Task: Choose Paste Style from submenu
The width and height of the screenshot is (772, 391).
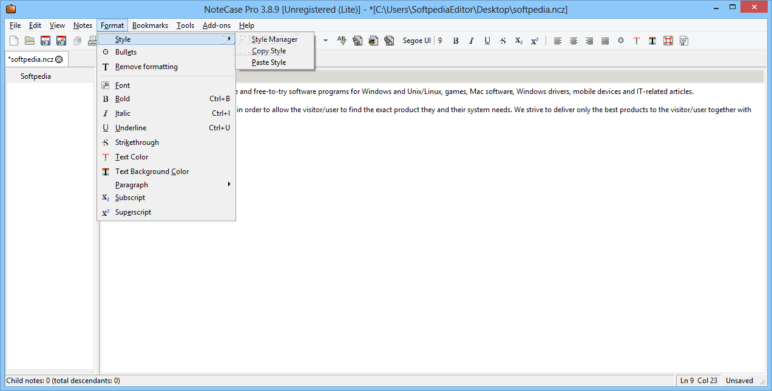Action: 275,62
